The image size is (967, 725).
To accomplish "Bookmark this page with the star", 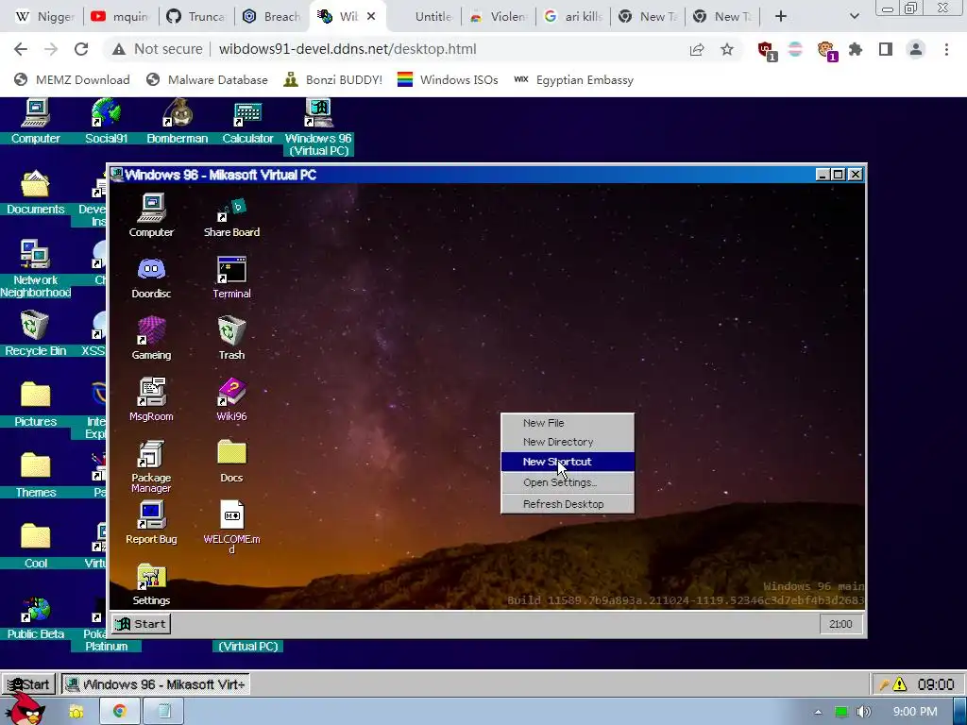I will click(x=727, y=49).
